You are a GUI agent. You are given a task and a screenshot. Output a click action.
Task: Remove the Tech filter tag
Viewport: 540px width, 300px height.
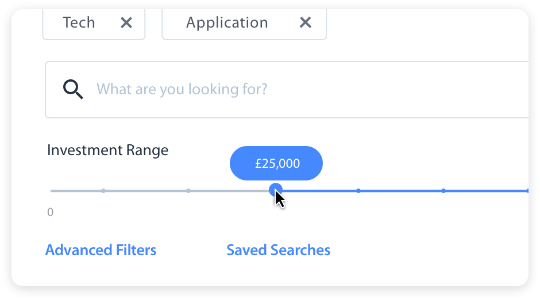point(126,22)
